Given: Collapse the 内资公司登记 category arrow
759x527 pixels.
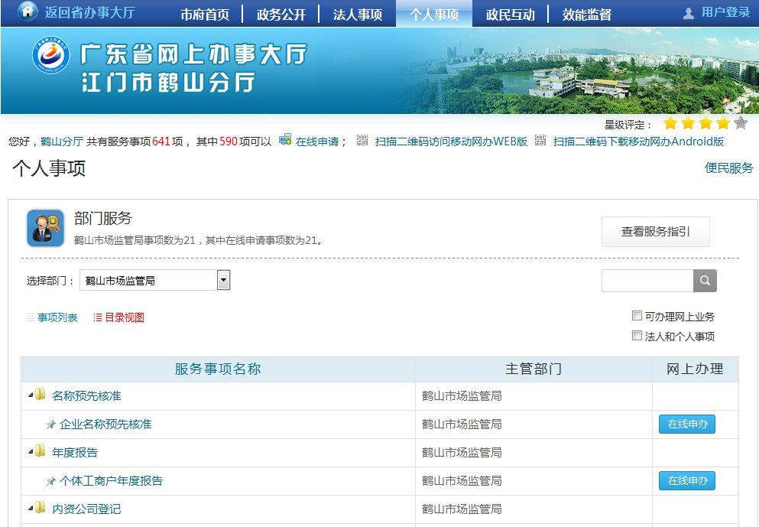Looking at the screenshot, I should (x=31, y=509).
